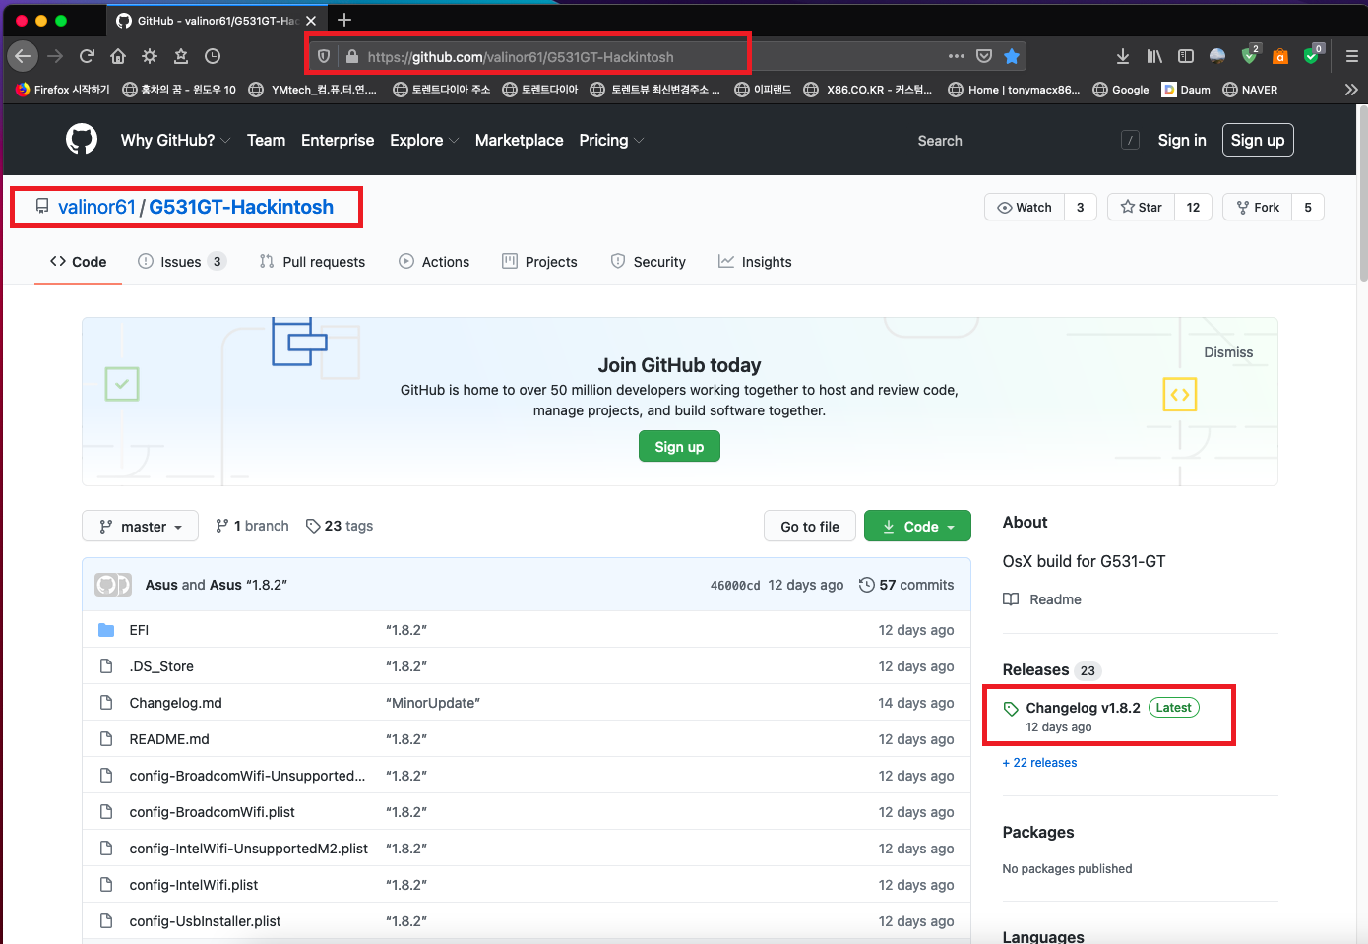Open the README.md file
The height and width of the screenshot is (944, 1368).
[x=169, y=739]
